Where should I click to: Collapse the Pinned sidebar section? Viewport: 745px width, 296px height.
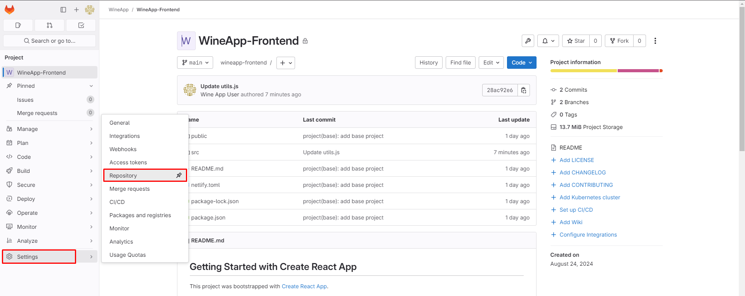91,86
